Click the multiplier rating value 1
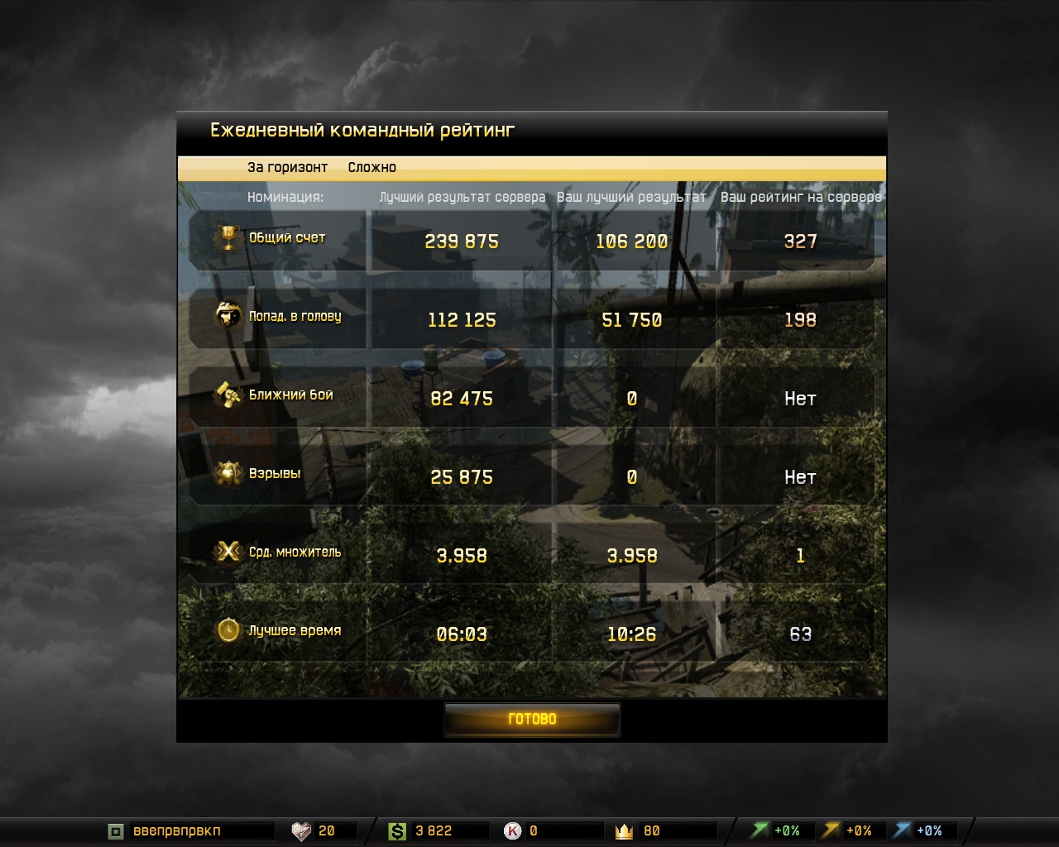 (x=800, y=556)
